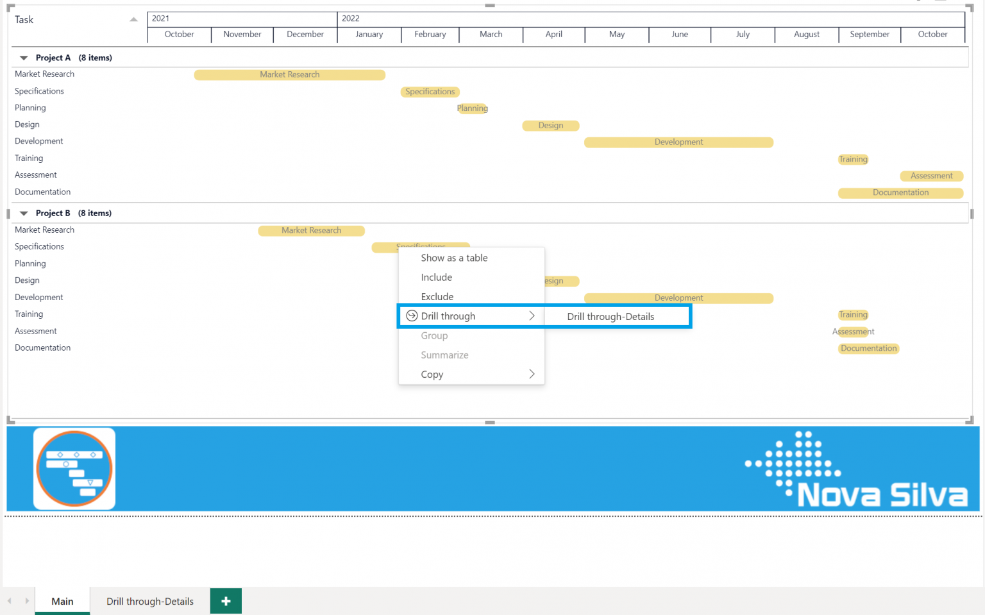Click the February column header in the timeline

430,35
